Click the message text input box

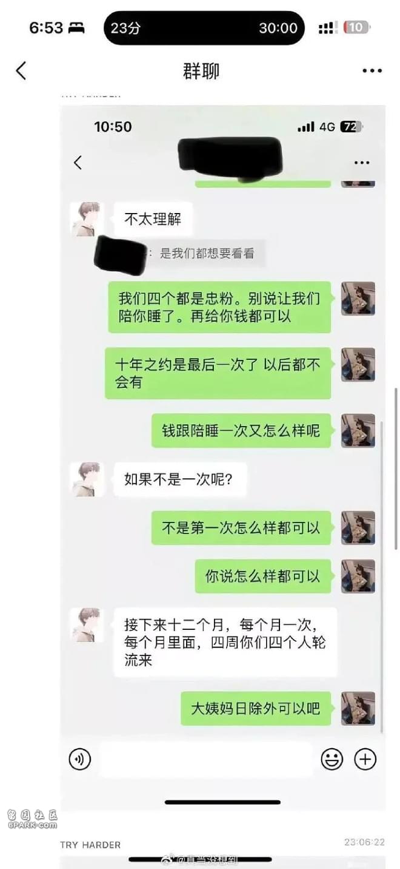pos(205,759)
